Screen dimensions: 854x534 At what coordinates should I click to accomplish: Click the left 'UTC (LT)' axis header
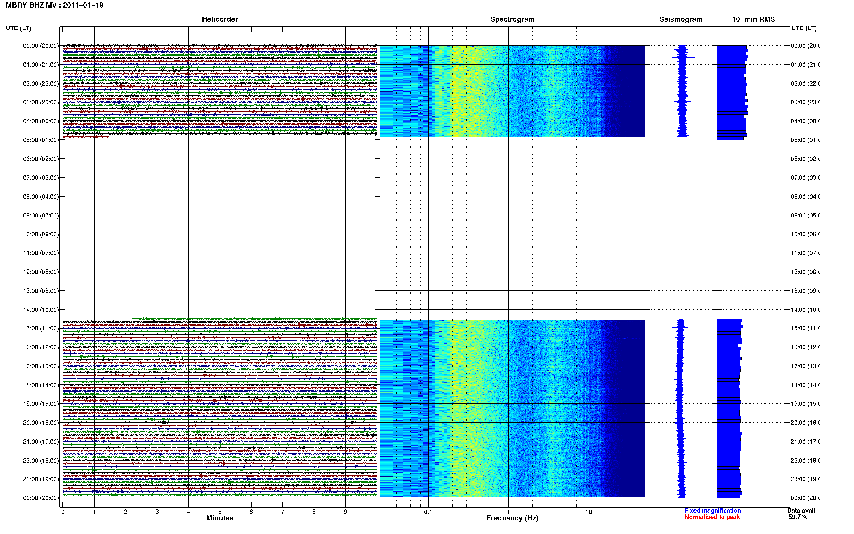[x=18, y=28]
